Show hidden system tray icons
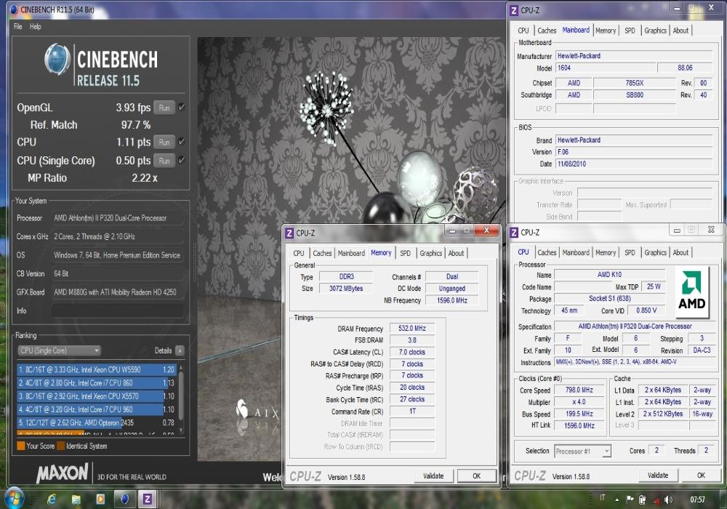Screen dimensions: 727x509 [x=616, y=500]
